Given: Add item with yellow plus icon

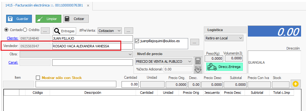Looking at the screenshot, I should (x=296, y=84).
